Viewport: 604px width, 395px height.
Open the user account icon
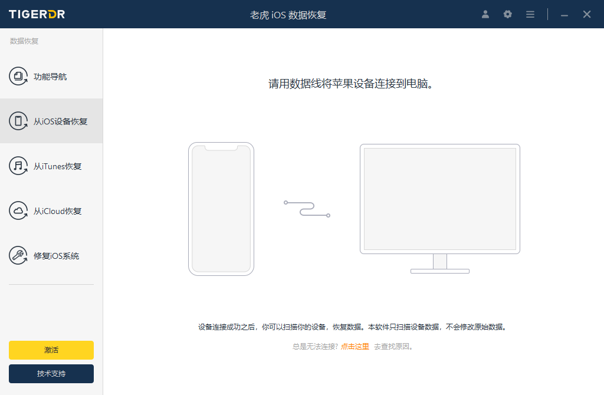[485, 14]
